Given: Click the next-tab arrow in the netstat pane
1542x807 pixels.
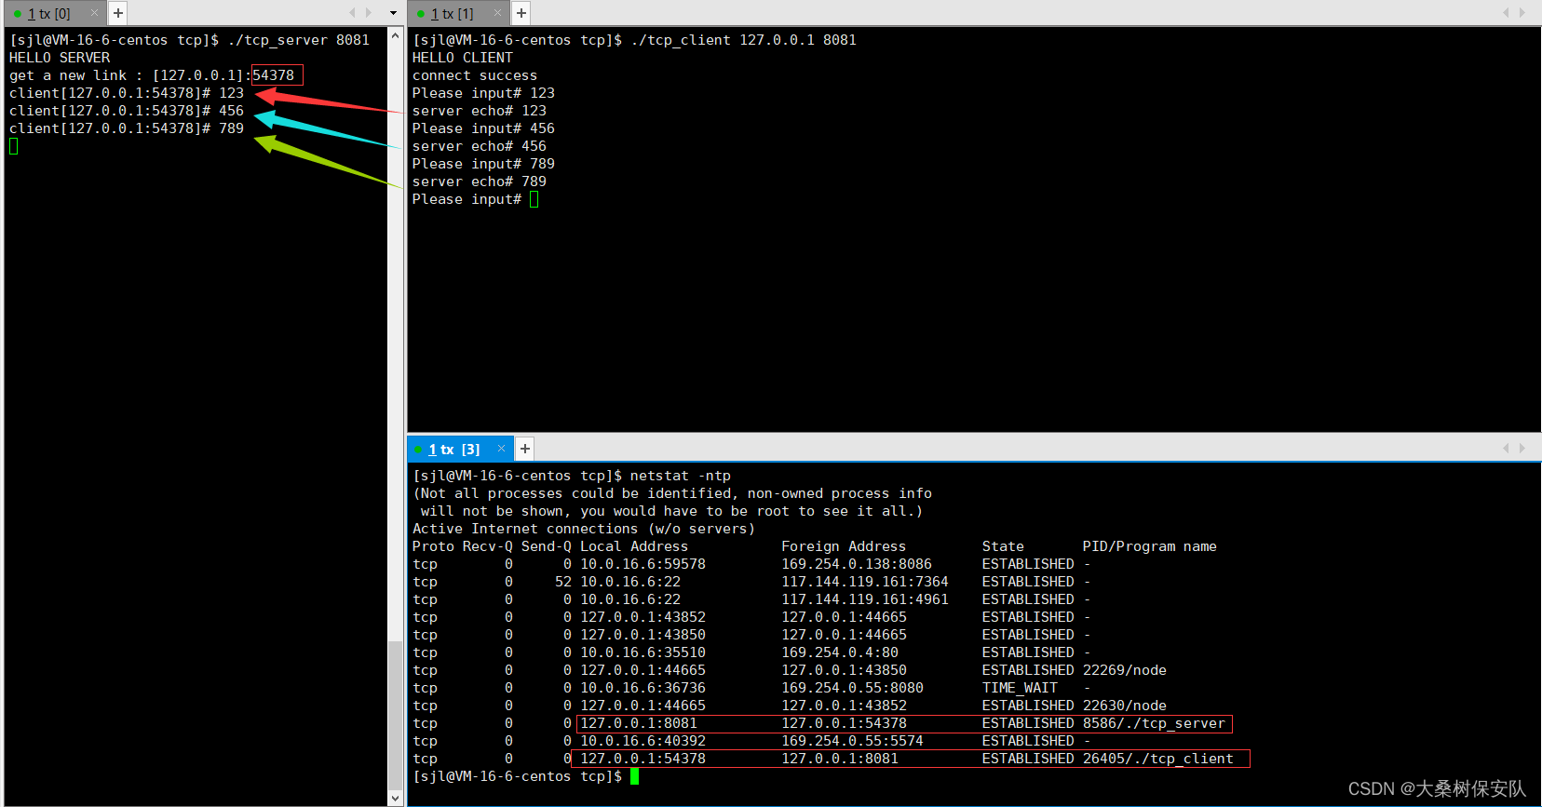Looking at the screenshot, I should (1522, 449).
